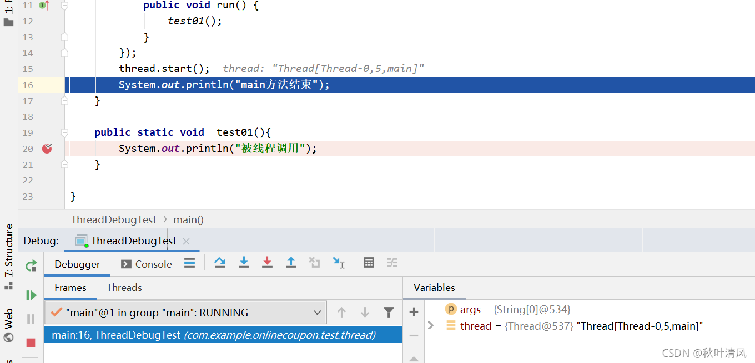755x363 pixels.
Task: Switch to the Debugger tab
Action: pyautogui.click(x=77, y=264)
